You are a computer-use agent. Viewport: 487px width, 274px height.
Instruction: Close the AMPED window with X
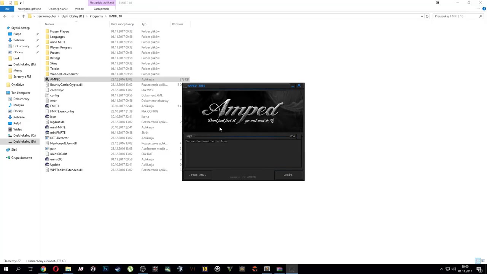coord(299,86)
